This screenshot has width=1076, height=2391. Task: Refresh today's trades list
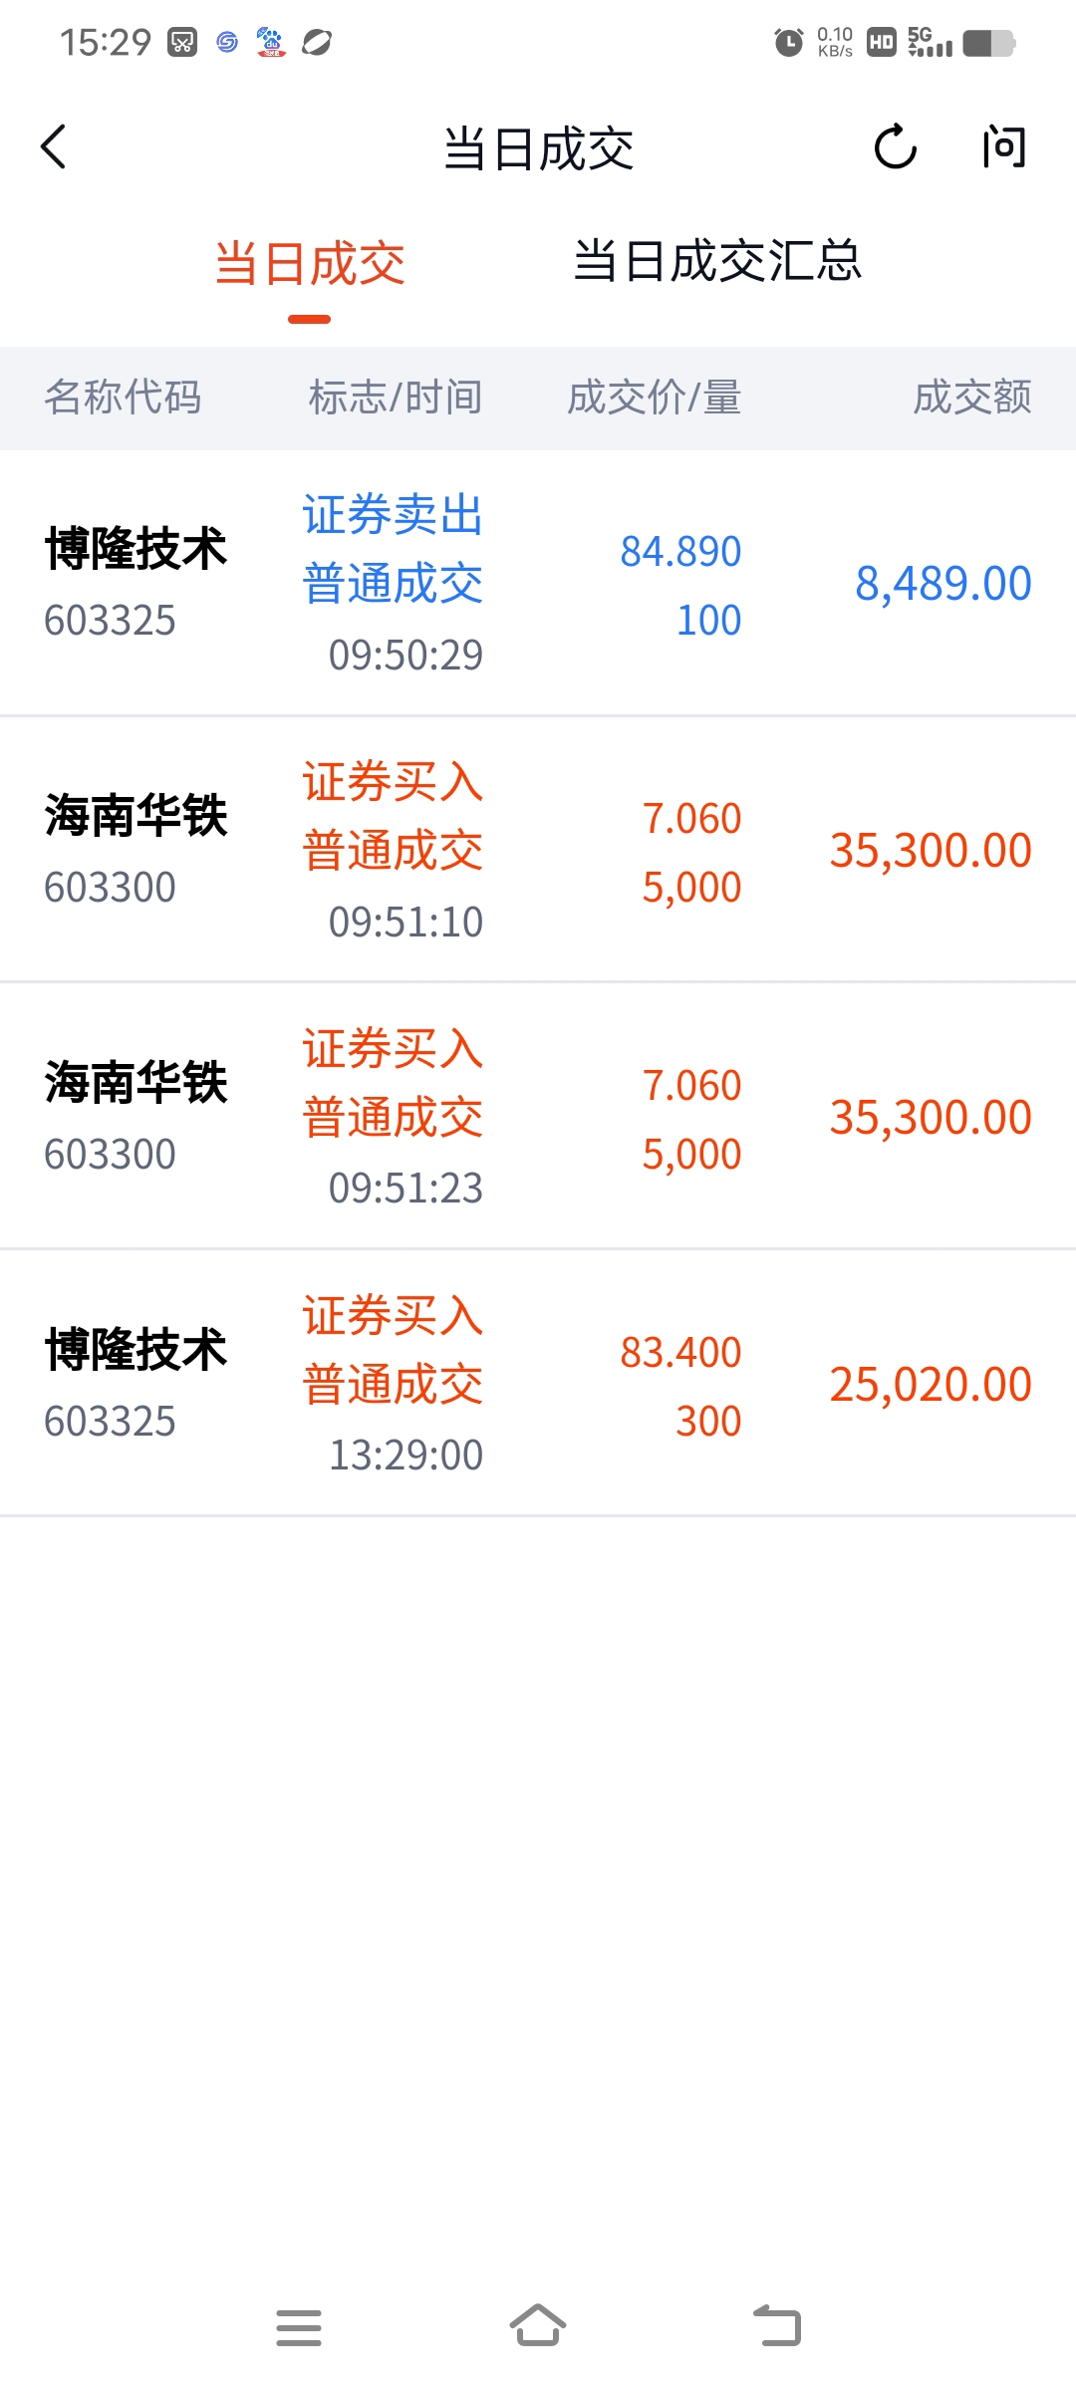[x=895, y=147]
